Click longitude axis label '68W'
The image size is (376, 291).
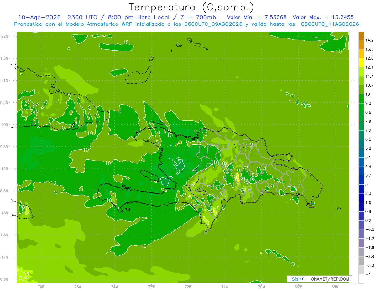pos(335,287)
